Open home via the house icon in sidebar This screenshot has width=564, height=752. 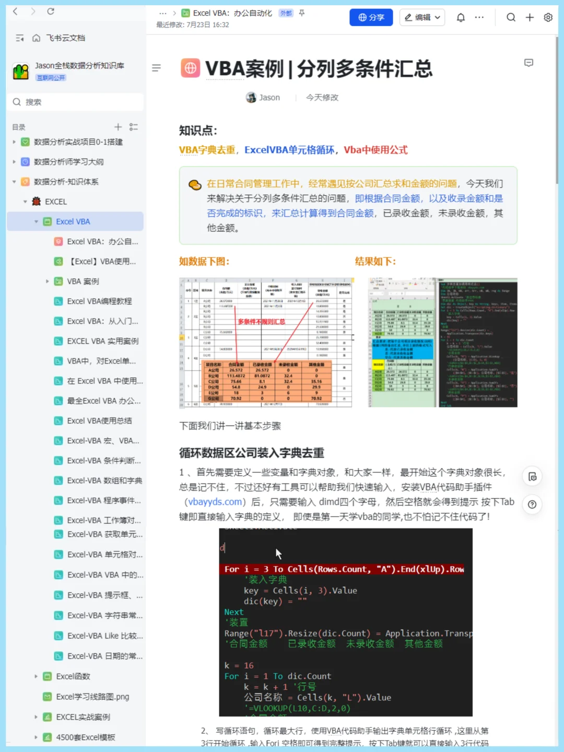pyautogui.click(x=36, y=38)
